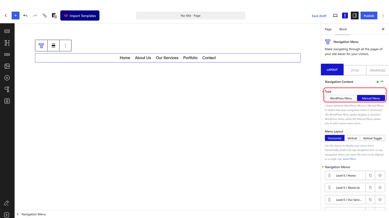Select WordPress Menu type
This screenshot has width=389, height=218.
coord(341,98)
